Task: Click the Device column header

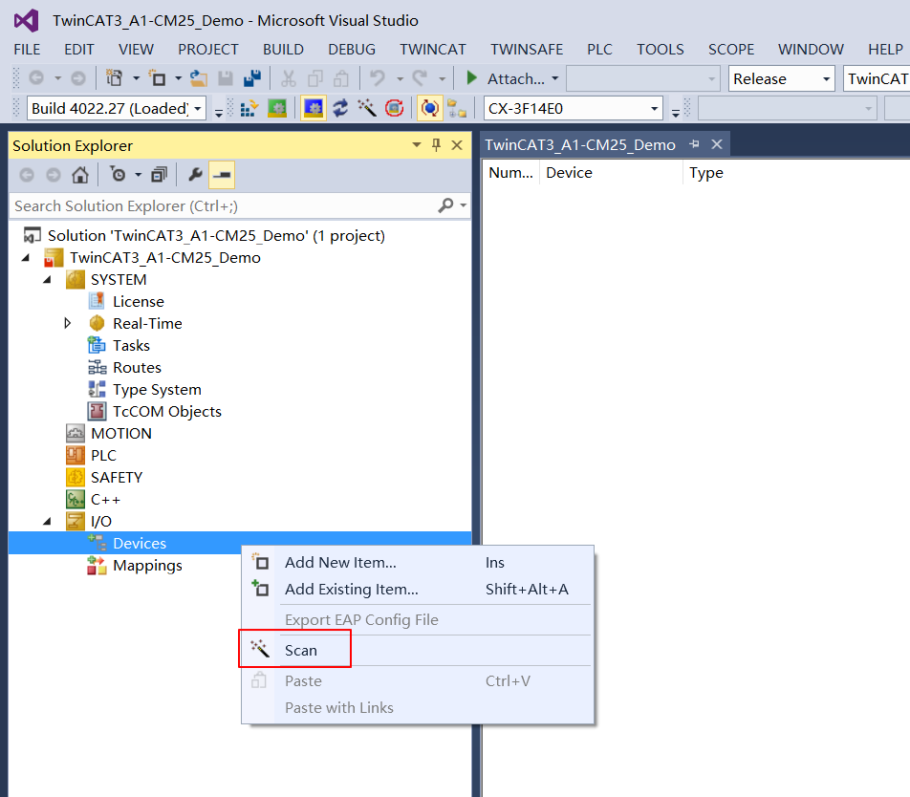Action: [x=611, y=173]
